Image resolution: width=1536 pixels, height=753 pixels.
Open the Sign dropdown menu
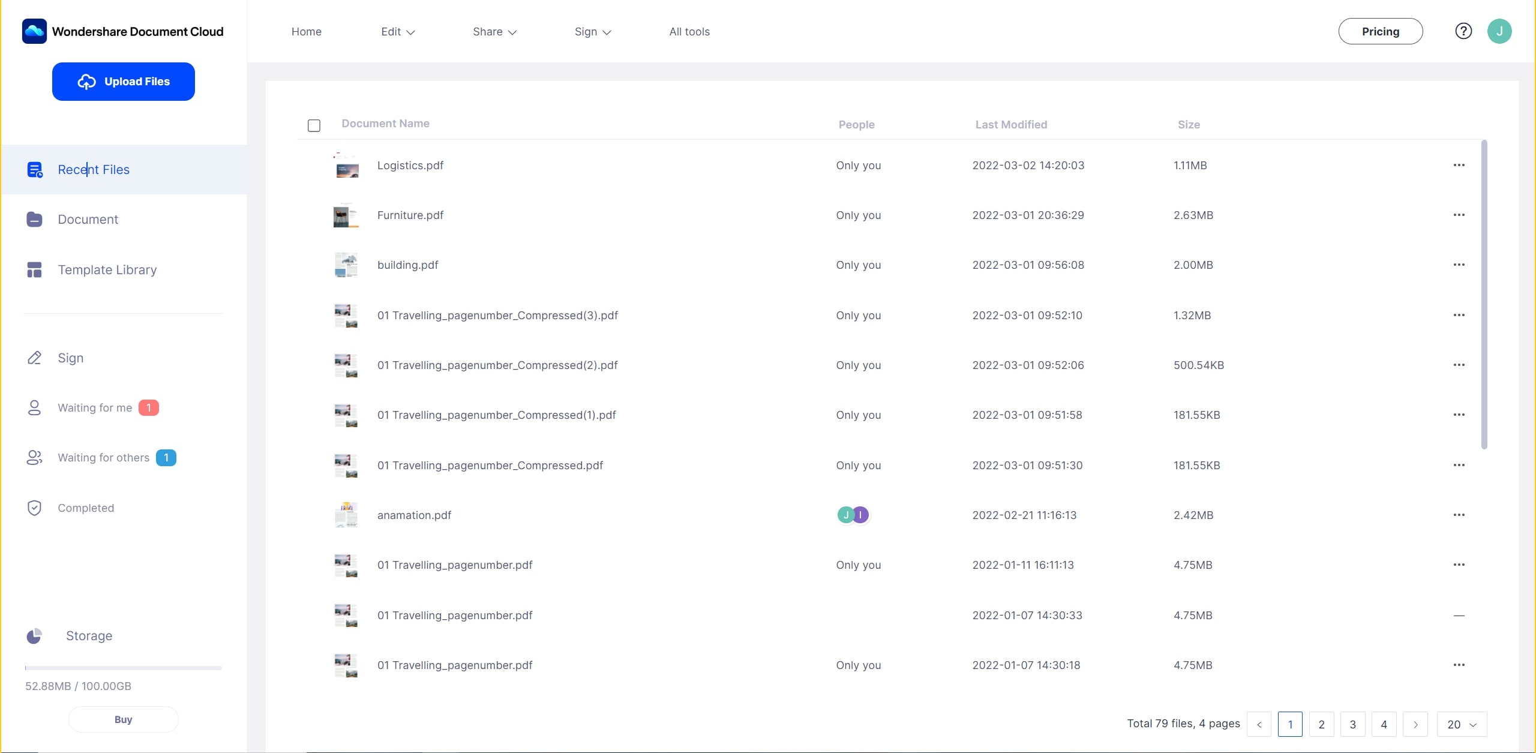(x=592, y=31)
